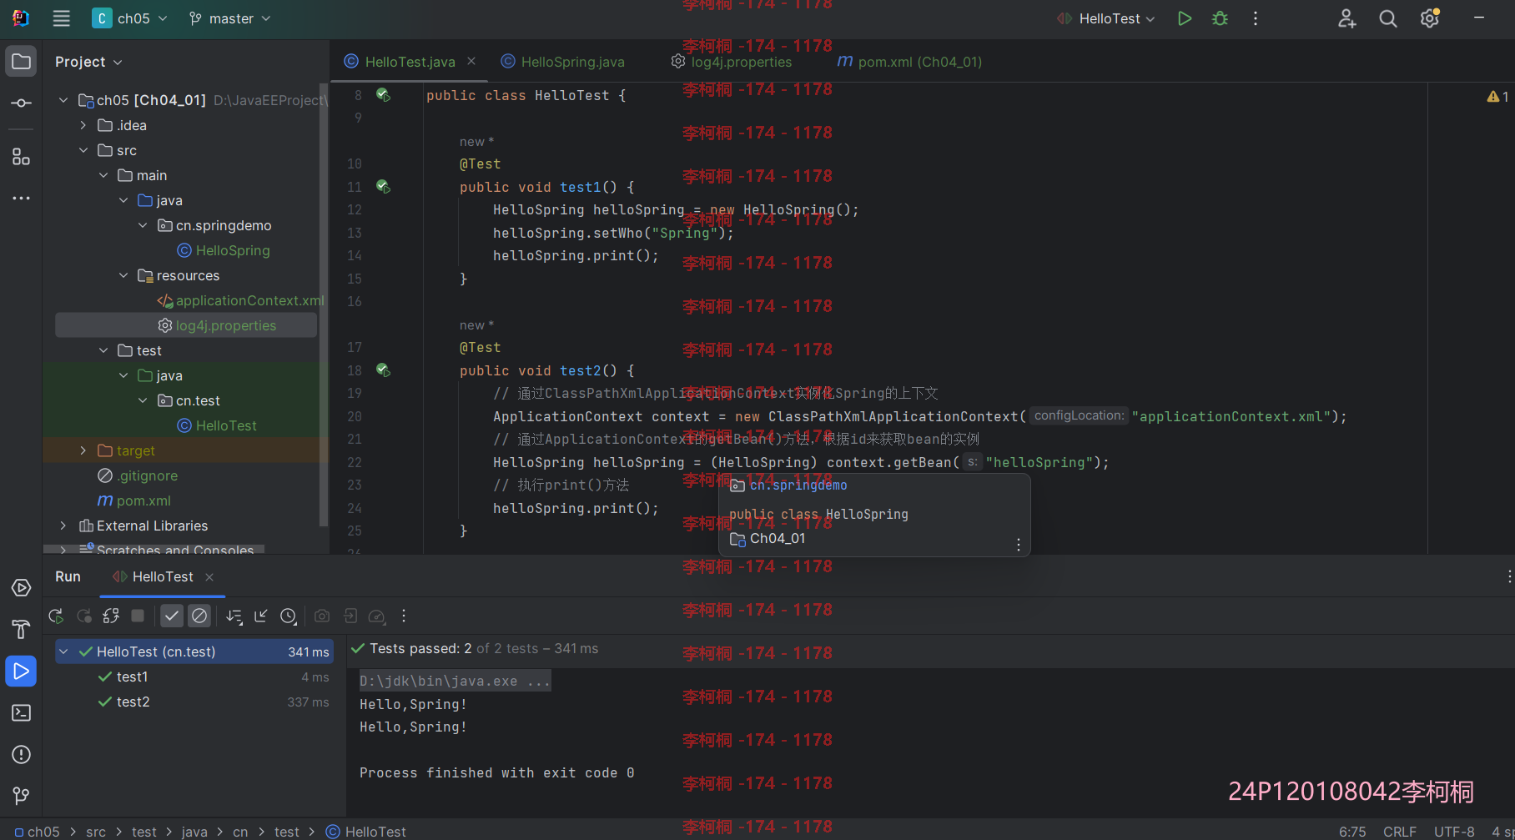Toggle show ignored tests

pos(199,616)
